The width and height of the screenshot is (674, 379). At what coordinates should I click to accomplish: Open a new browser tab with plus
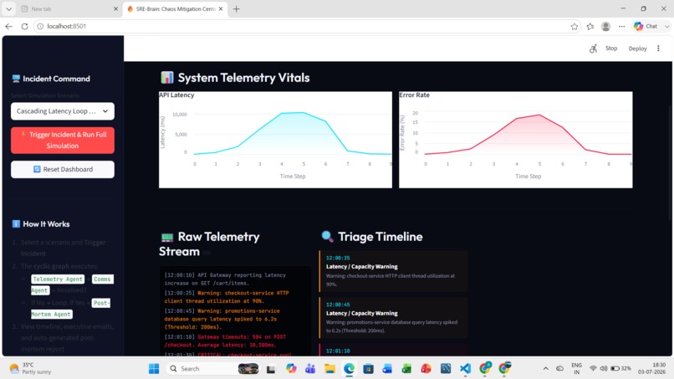[x=236, y=8]
